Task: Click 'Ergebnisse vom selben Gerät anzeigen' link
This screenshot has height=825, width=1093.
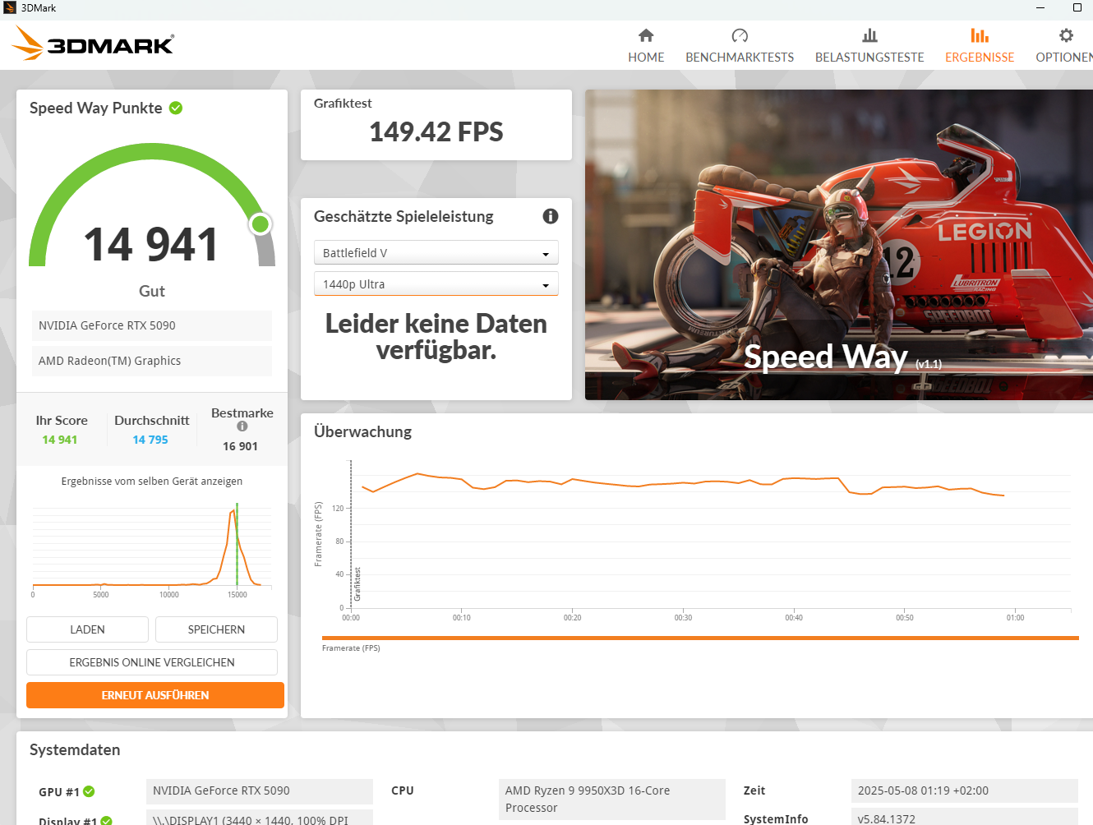Action: click(x=152, y=482)
